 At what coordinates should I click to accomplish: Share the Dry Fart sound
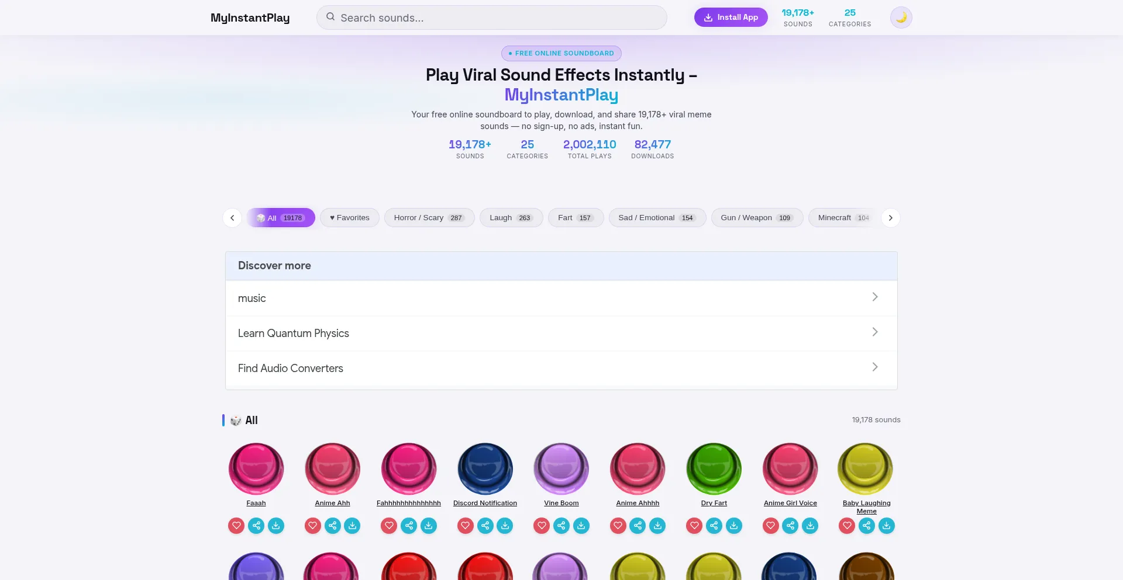(x=714, y=526)
